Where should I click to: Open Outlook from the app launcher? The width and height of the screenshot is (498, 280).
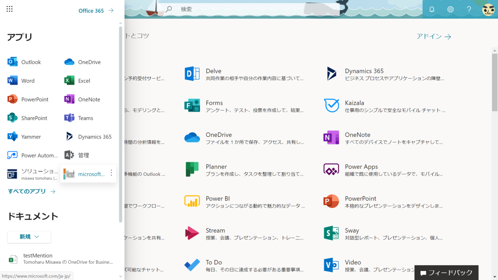pyautogui.click(x=24, y=62)
